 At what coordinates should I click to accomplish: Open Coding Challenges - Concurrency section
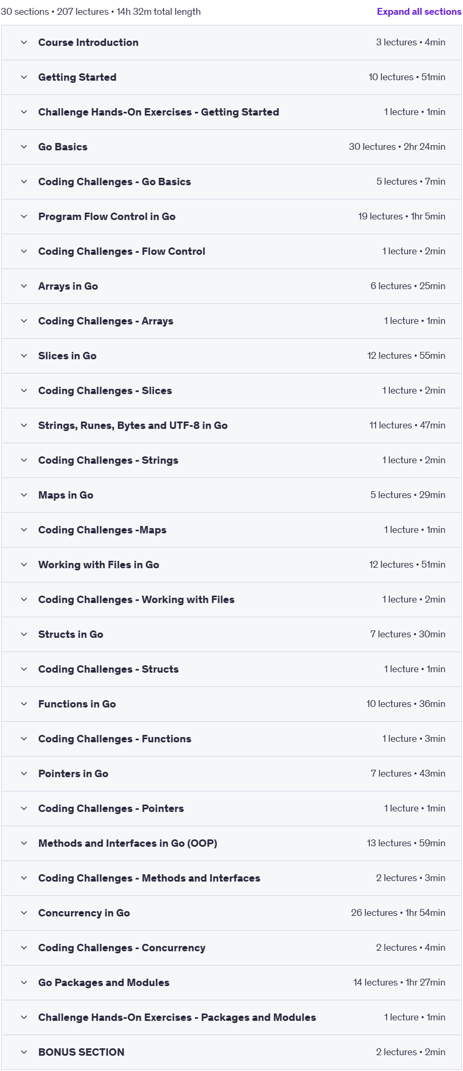[x=231, y=948]
